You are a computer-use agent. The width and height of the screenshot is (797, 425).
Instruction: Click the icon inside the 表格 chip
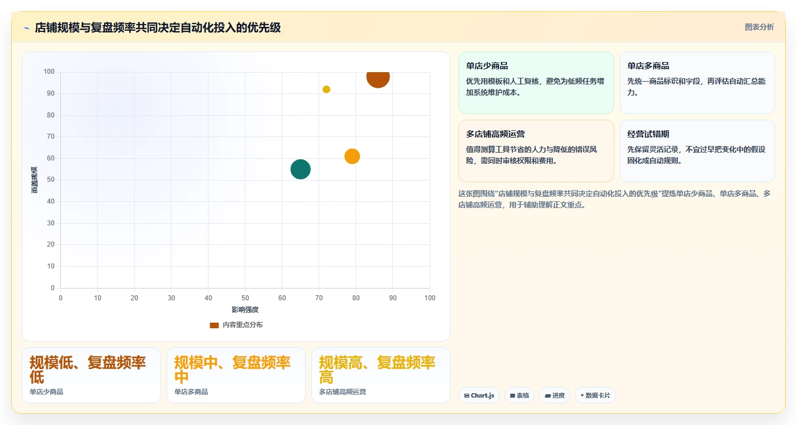[x=513, y=395]
